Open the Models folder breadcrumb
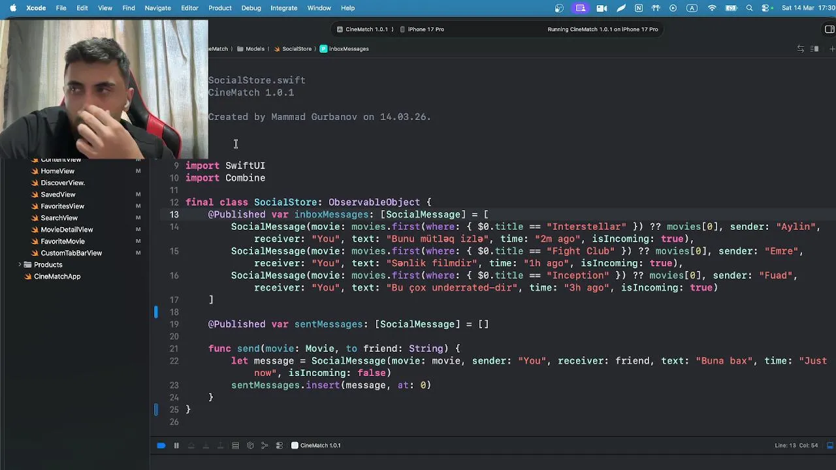836x470 pixels. (x=251, y=49)
